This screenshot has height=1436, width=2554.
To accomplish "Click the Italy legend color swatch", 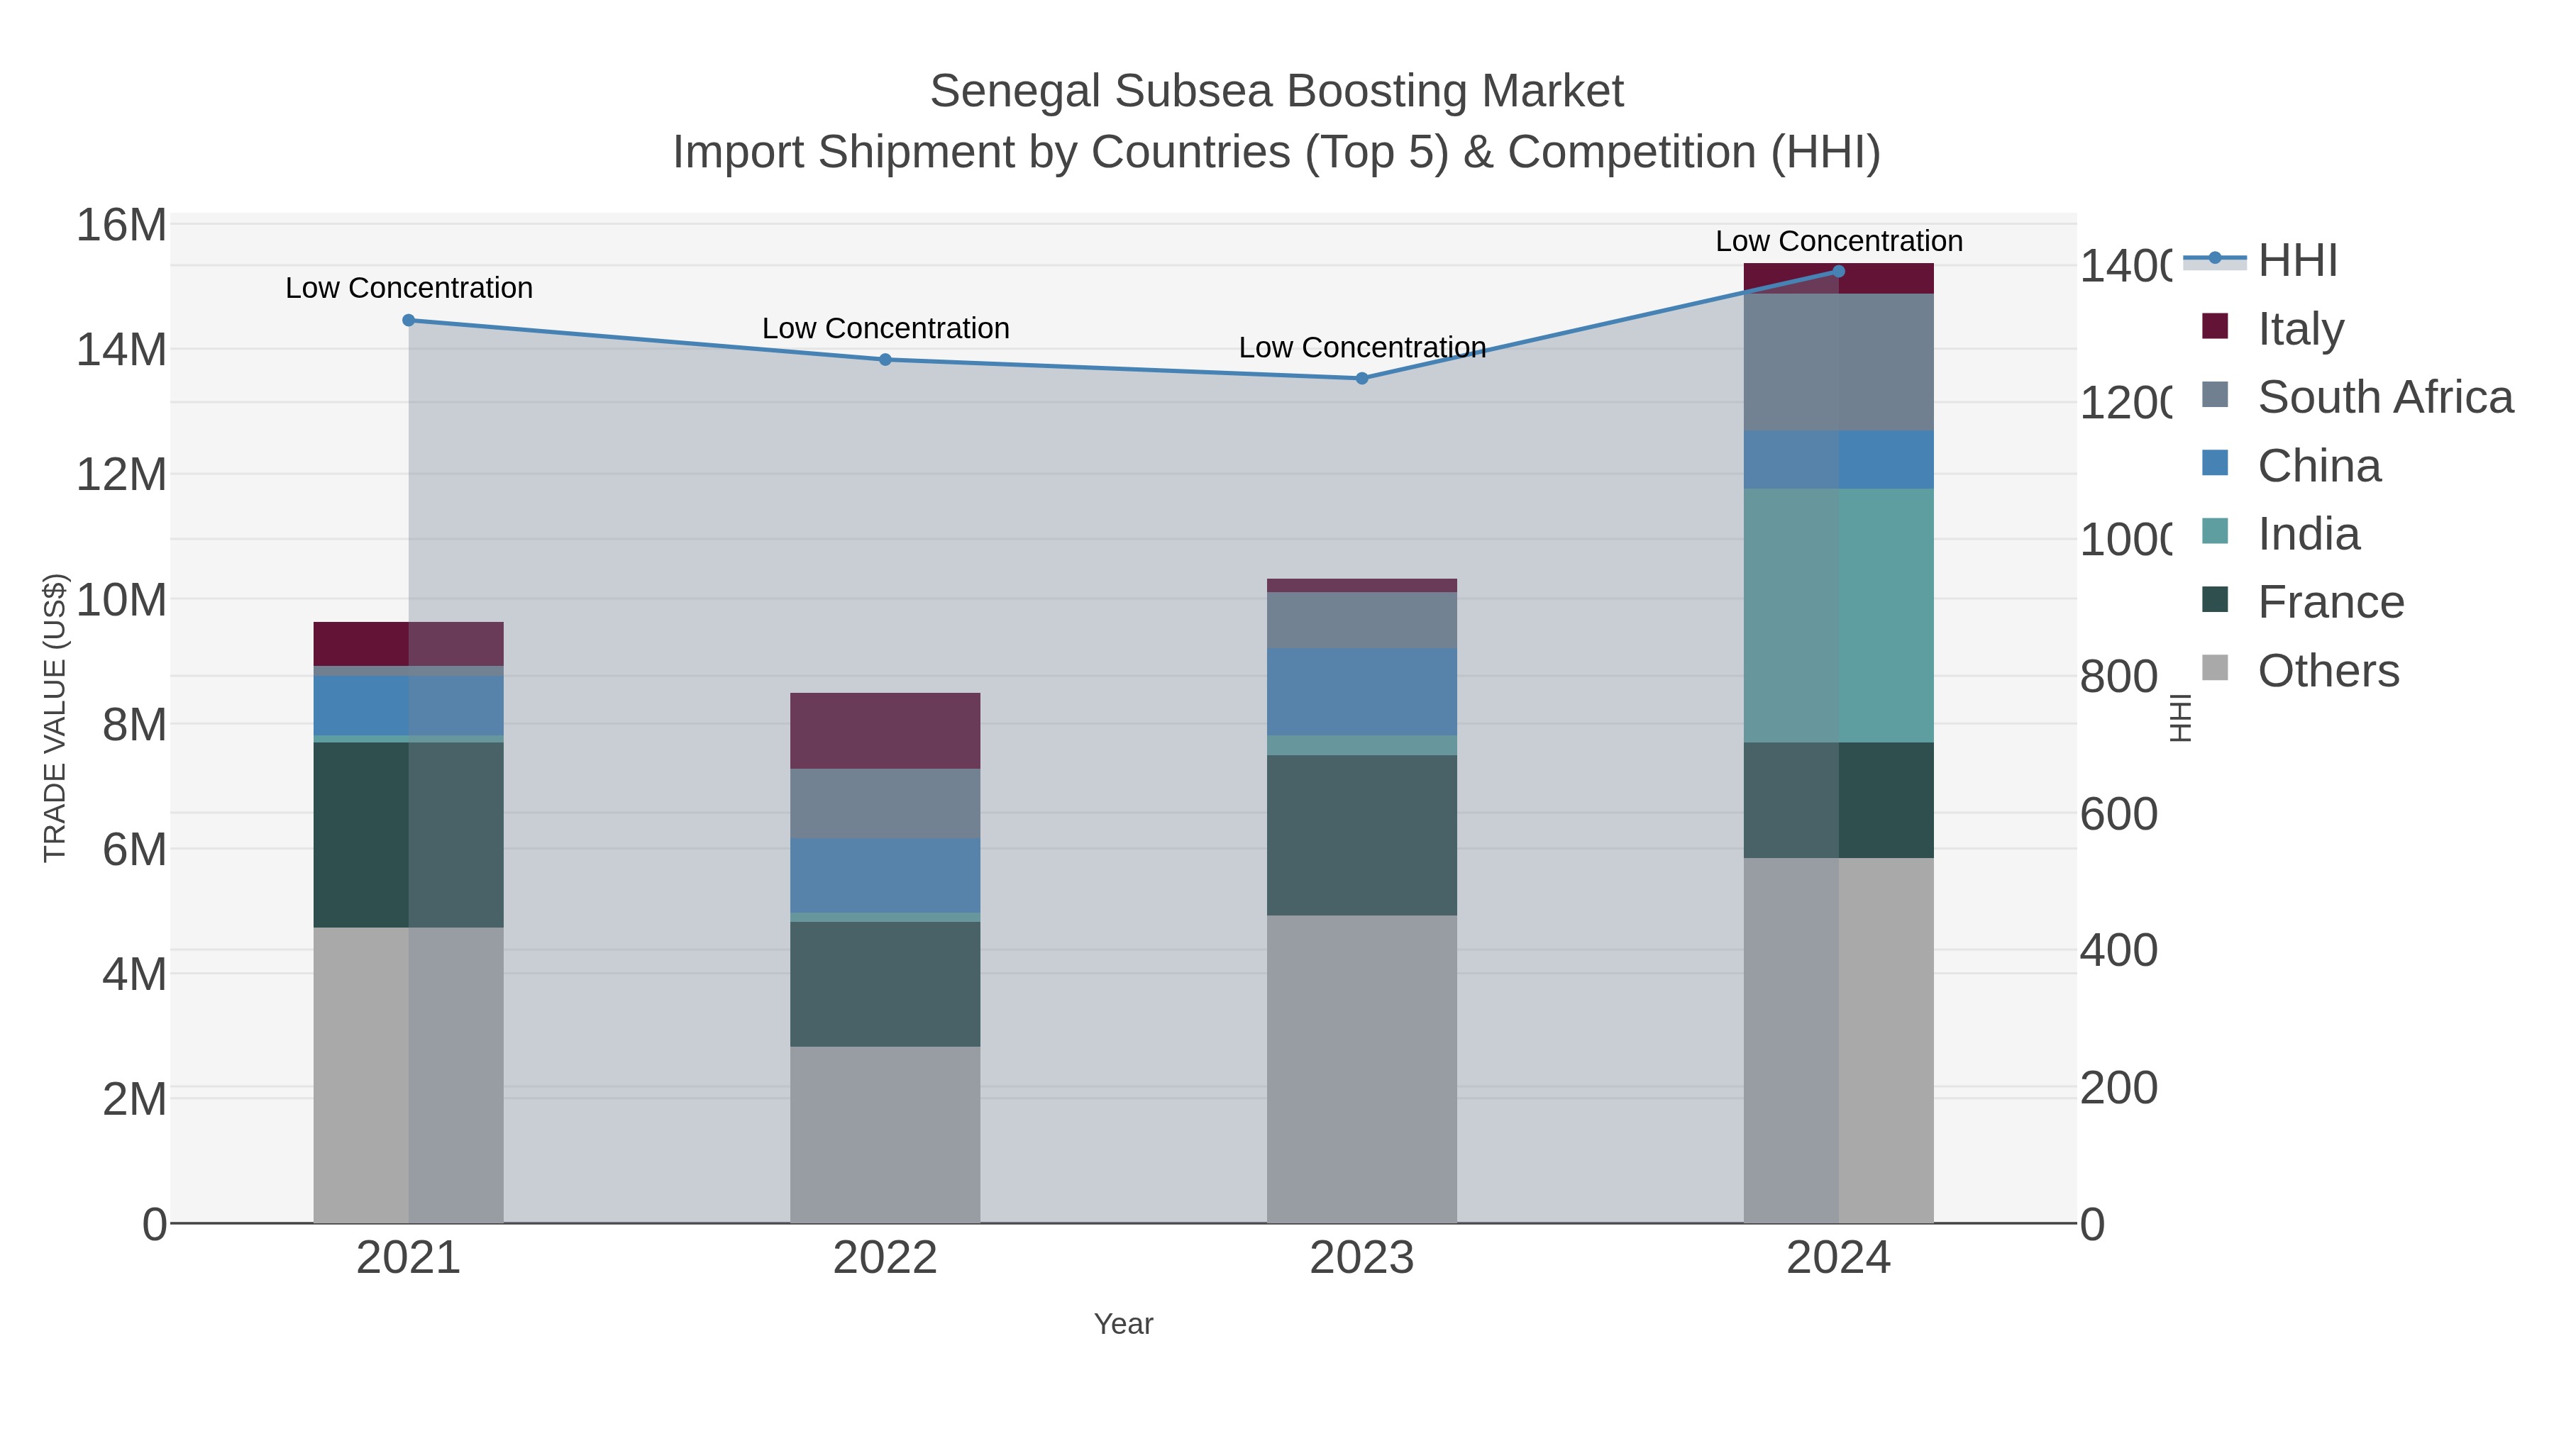I will pyautogui.click(x=2215, y=326).
